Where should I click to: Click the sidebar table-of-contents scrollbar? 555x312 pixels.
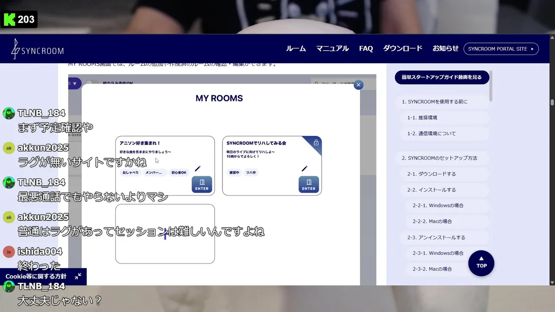[491, 86]
